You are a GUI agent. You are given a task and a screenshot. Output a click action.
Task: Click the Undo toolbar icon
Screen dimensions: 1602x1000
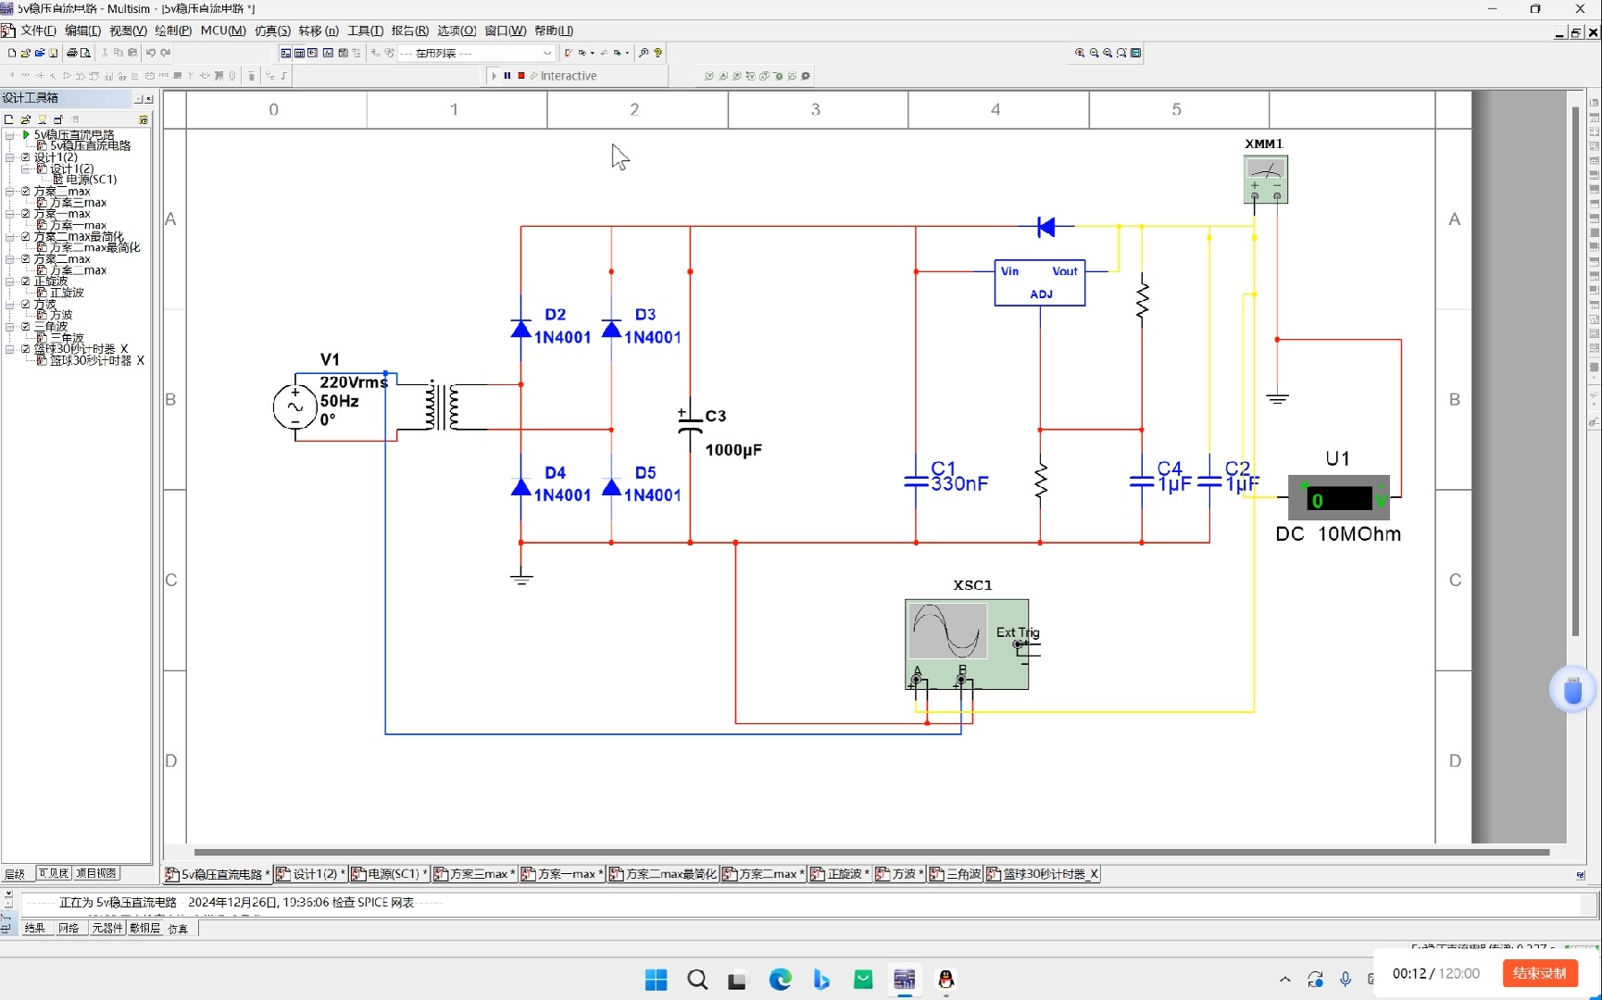pos(151,53)
